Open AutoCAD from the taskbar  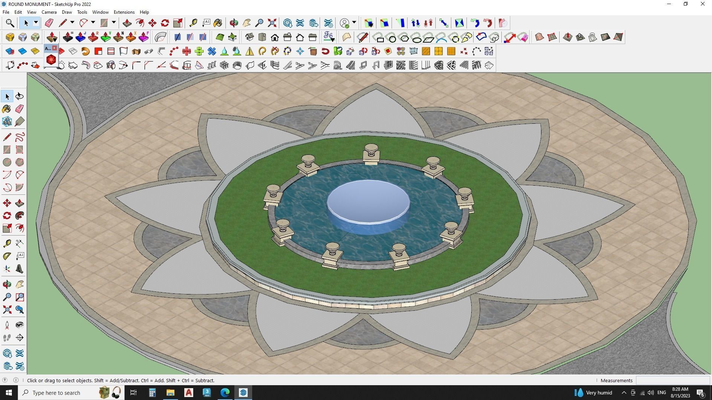pos(189,393)
